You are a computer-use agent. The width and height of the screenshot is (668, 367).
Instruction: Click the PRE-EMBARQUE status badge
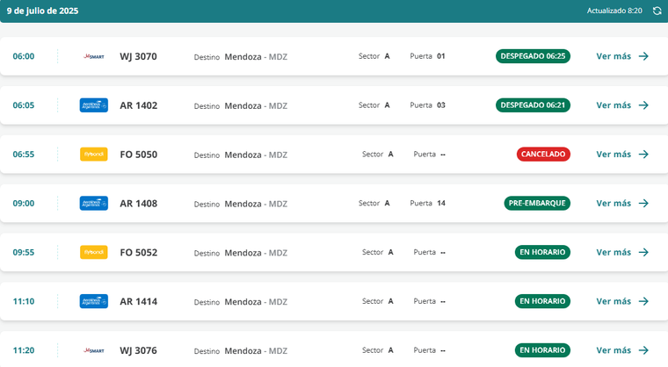click(537, 204)
